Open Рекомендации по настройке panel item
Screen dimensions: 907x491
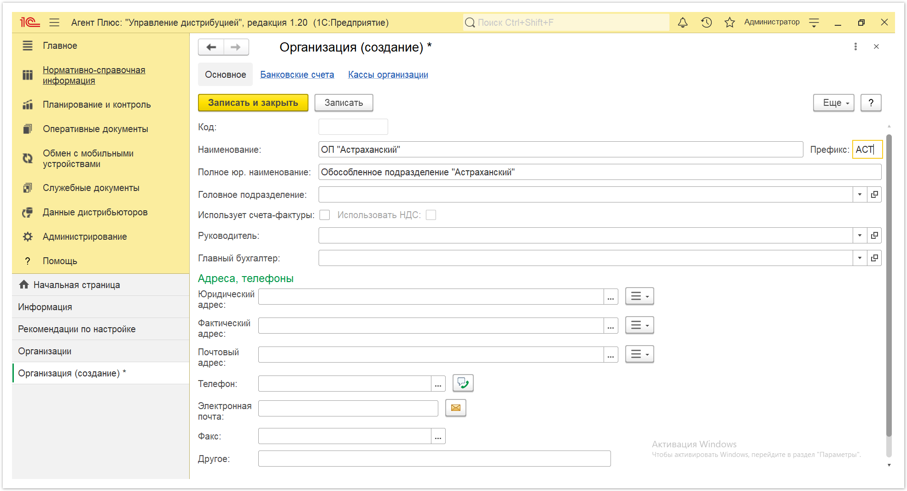point(101,329)
